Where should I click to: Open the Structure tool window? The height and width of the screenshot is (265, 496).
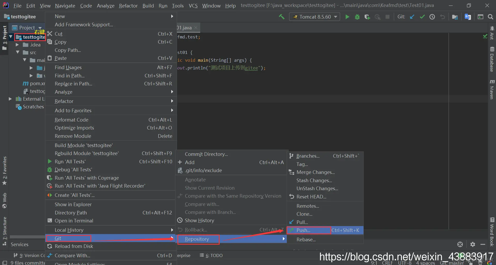coord(4,231)
